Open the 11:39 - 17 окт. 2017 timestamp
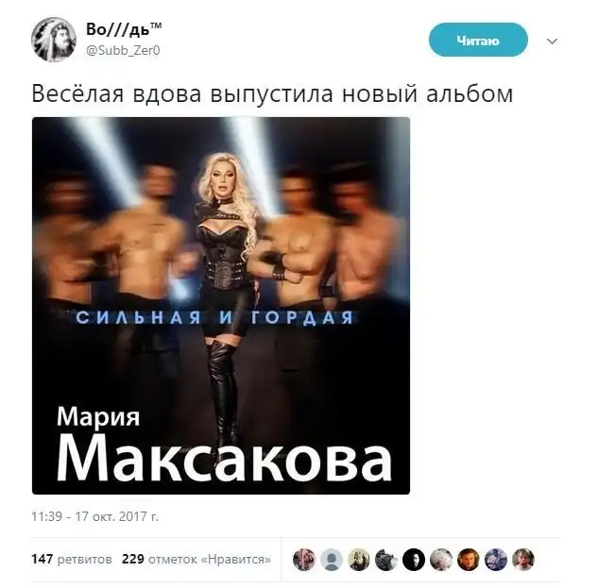The height and width of the screenshot is (588, 598). point(94,516)
